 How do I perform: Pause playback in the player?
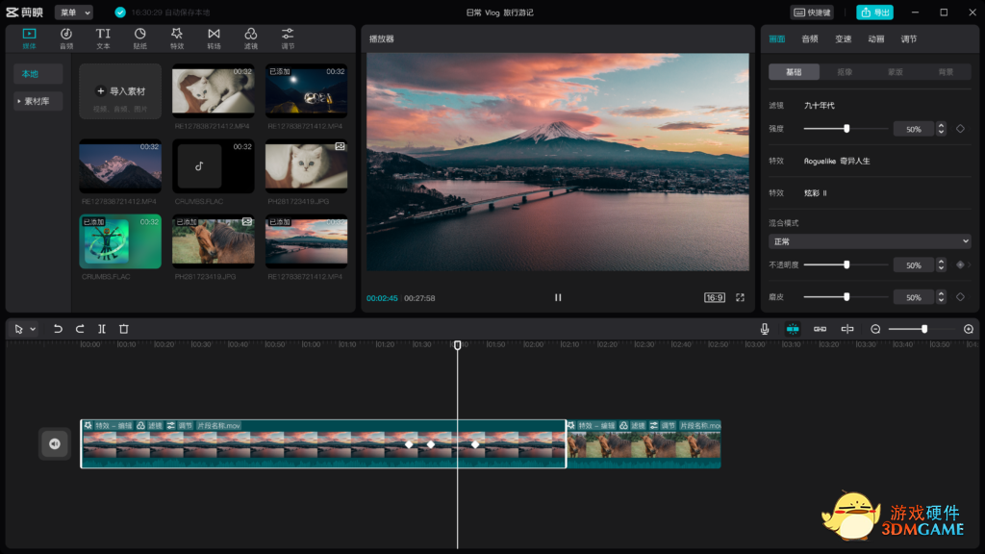[558, 297]
